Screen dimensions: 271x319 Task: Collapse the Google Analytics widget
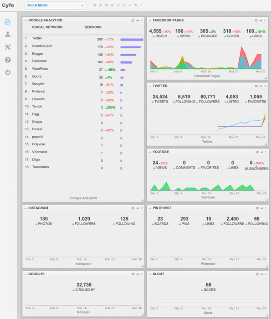tap(26, 21)
